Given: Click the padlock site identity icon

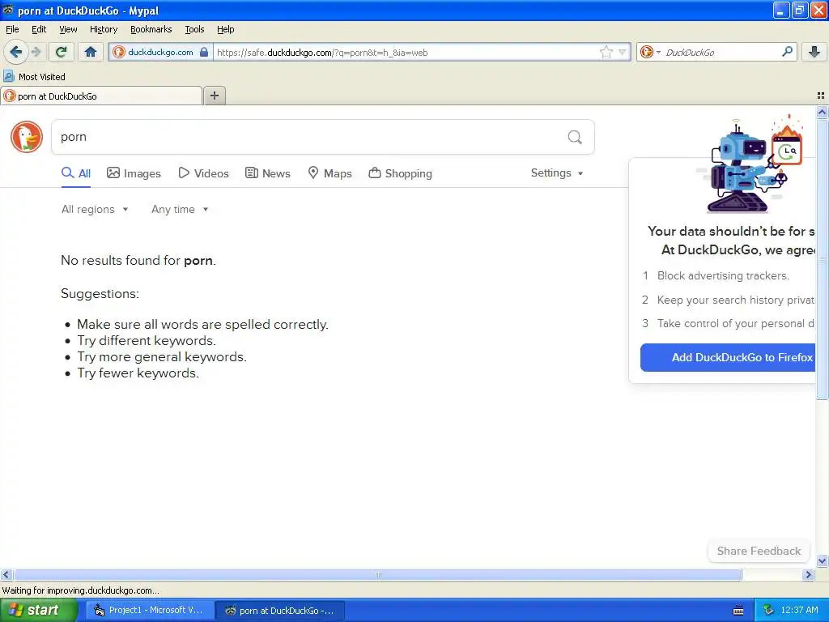Looking at the screenshot, I should 203,52.
